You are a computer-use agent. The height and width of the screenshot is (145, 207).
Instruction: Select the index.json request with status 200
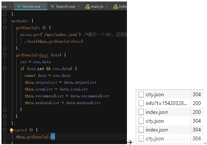tap(157, 112)
